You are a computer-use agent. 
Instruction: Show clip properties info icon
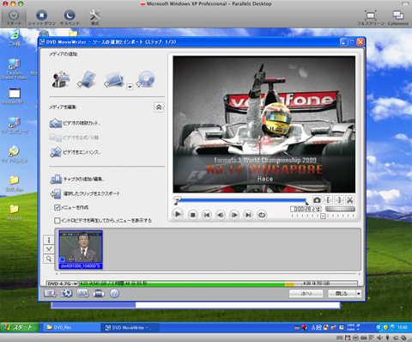[49, 240]
